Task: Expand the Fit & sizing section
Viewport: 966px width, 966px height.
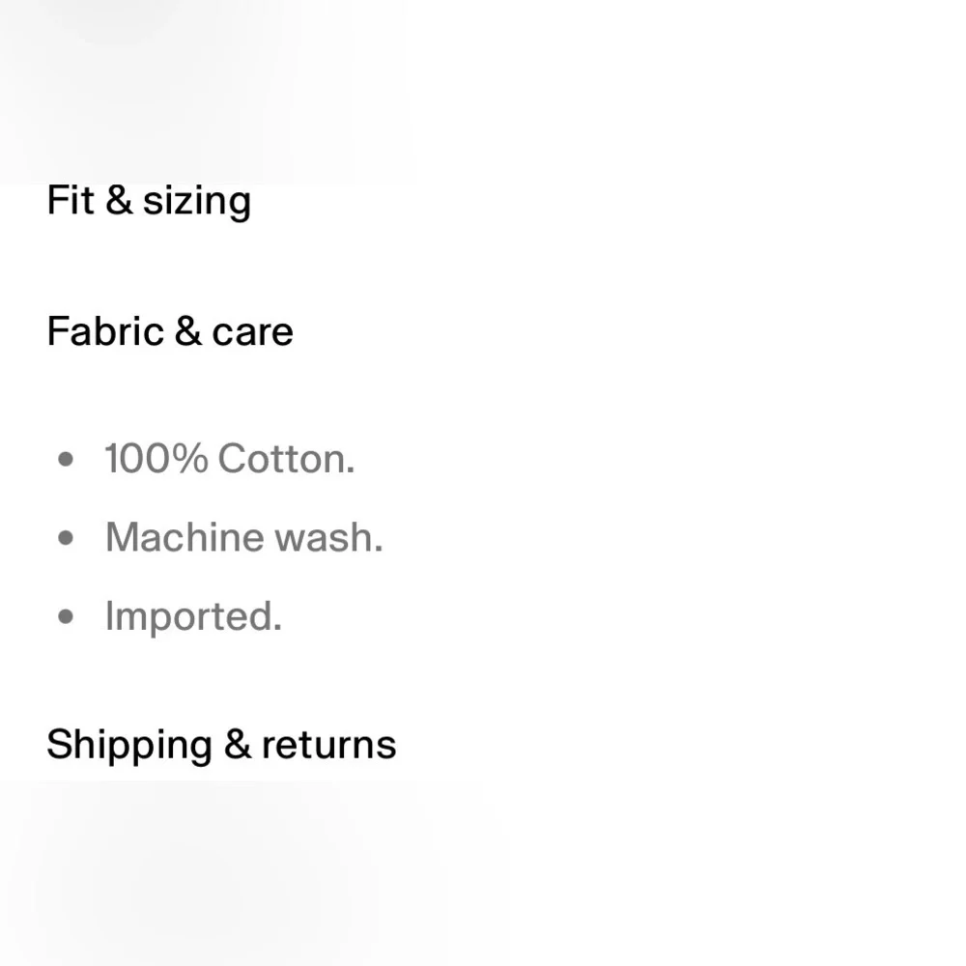Action: [x=149, y=202]
